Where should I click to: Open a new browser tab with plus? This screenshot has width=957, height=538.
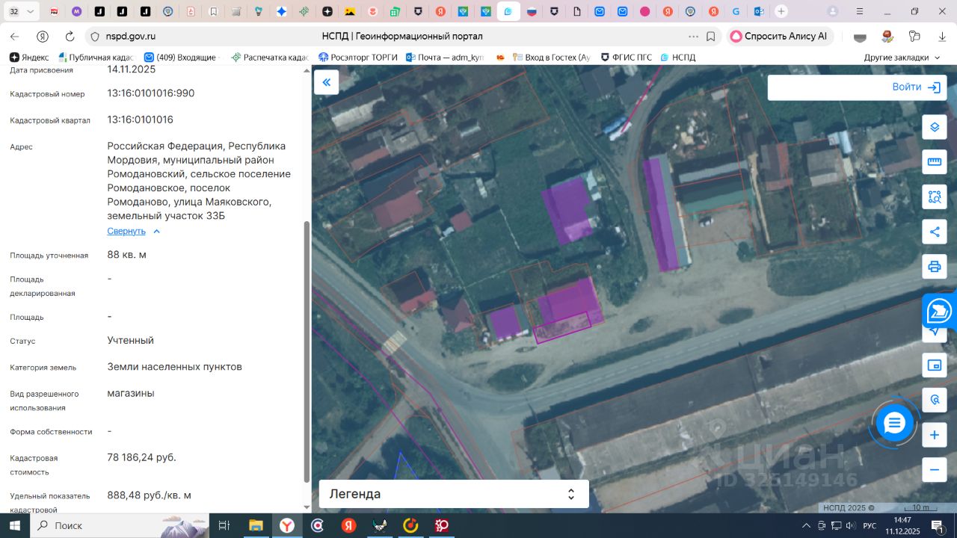(781, 11)
